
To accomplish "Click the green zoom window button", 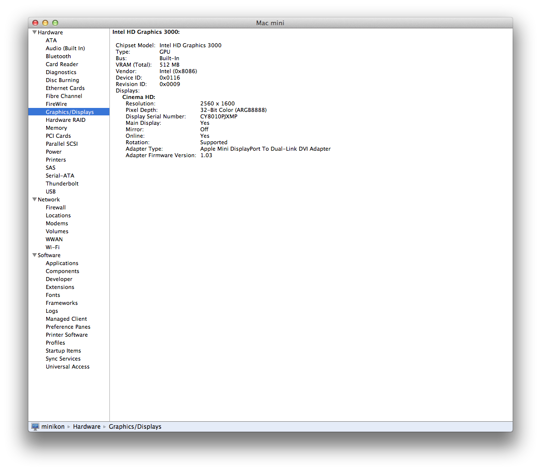I will click(55, 23).
